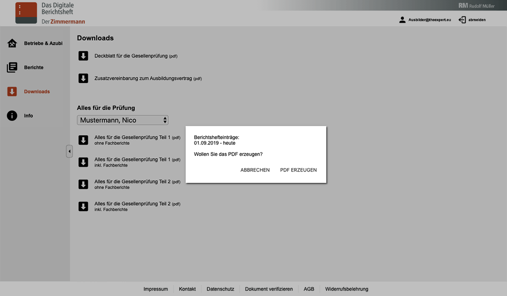The height and width of the screenshot is (296, 507).
Task: Click the abmelden logout icon
Action: click(461, 19)
